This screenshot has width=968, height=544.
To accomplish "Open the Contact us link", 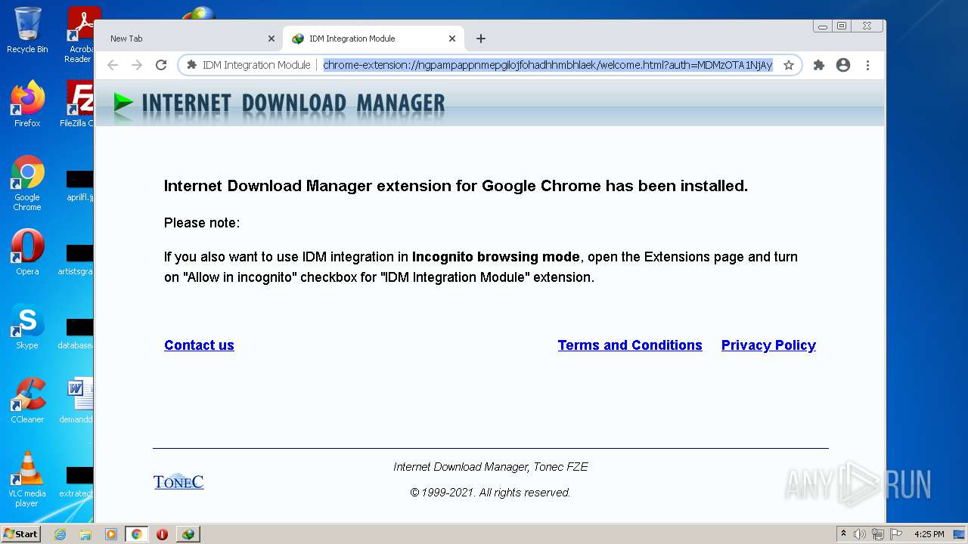I will (199, 345).
